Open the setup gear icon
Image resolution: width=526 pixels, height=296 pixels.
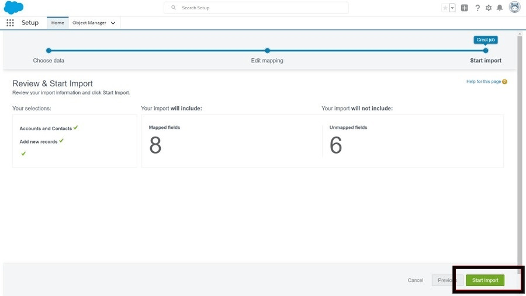489,8
